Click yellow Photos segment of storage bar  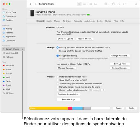coord(49,108)
